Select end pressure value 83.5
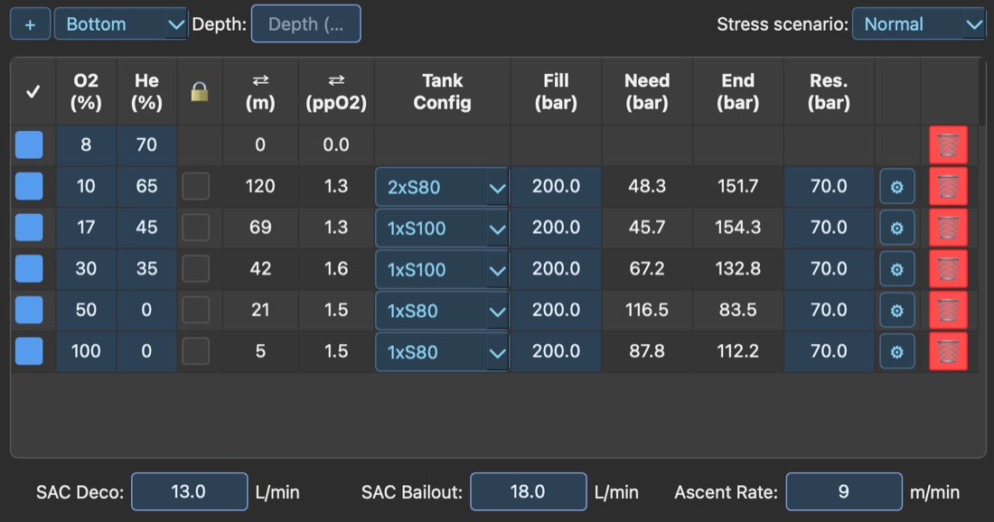994x522 pixels. [738, 310]
